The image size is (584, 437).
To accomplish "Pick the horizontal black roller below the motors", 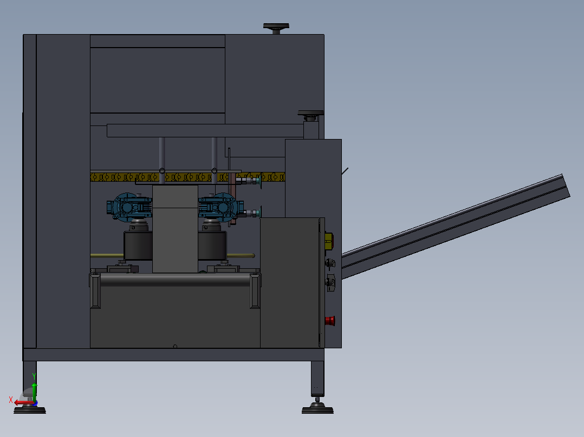I will point(175,280).
